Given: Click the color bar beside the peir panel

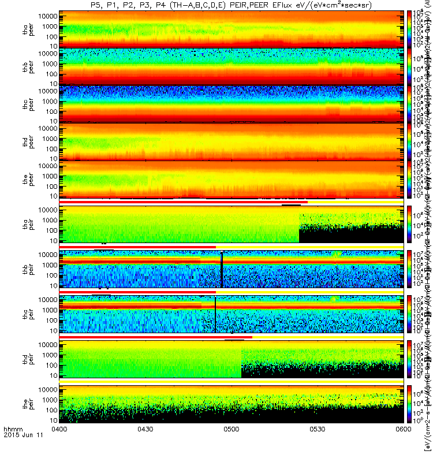Looking at the screenshot, I should pyautogui.click(x=409, y=404).
